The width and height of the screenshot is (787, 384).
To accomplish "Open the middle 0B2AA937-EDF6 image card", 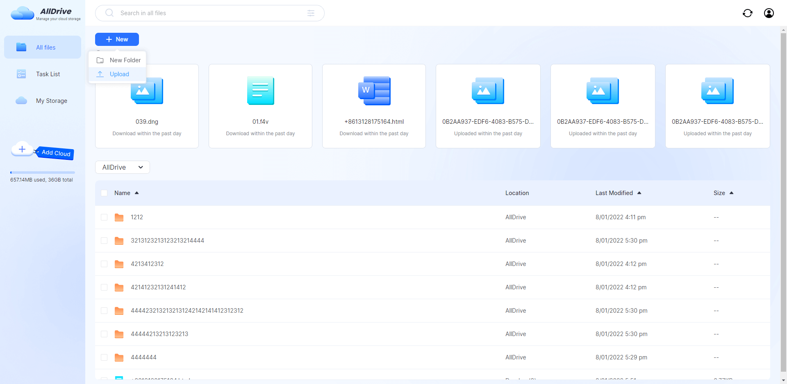I will pos(603,106).
